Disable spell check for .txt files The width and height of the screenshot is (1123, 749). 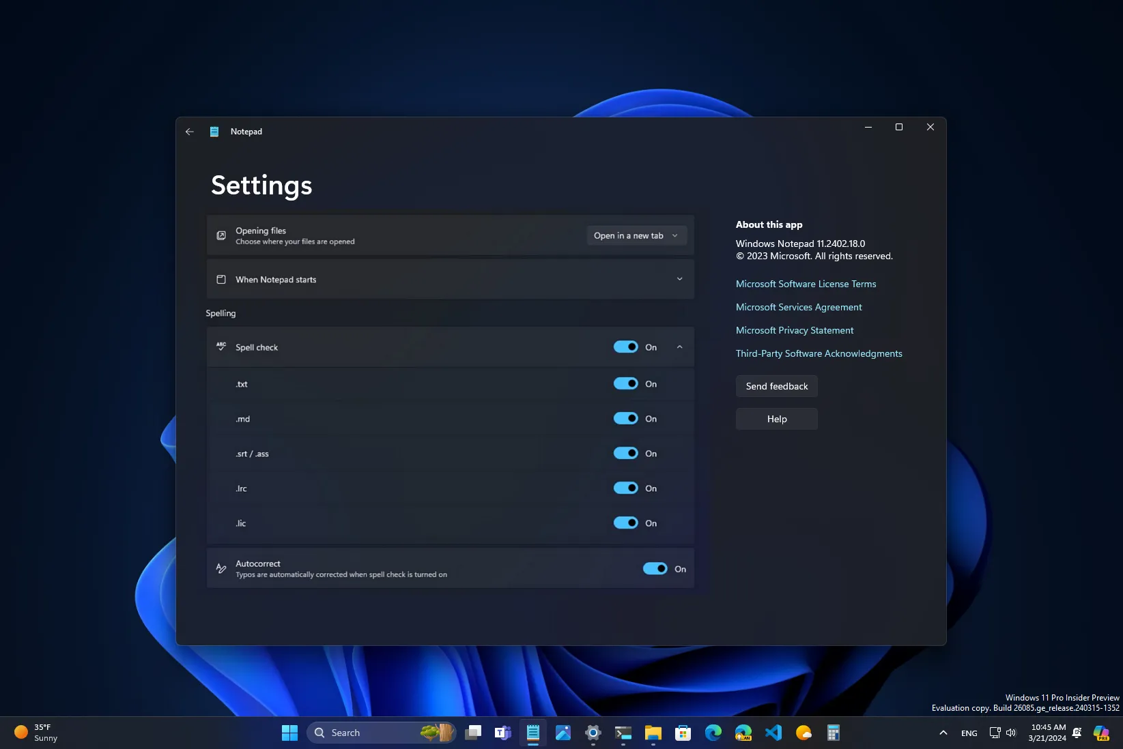625,383
